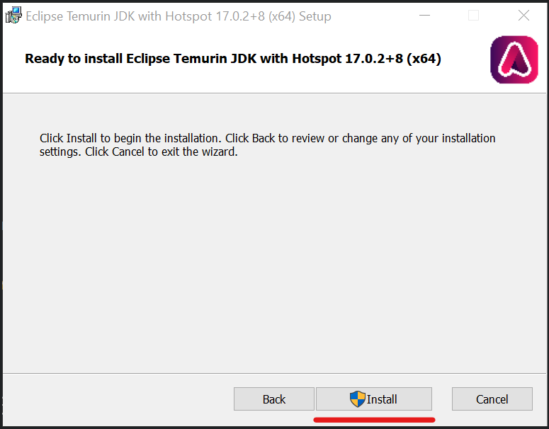
Task: Click the greyed-out maximize window button
Action: click(x=473, y=16)
